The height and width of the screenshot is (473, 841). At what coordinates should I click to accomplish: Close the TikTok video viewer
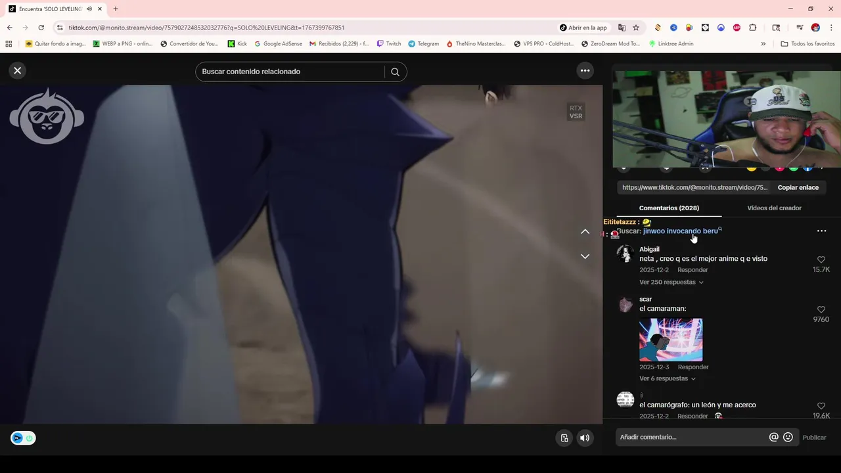[x=18, y=70]
